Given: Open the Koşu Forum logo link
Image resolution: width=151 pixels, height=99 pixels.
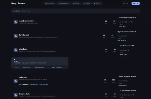Looking at the screenshot, I should [18, 4].
